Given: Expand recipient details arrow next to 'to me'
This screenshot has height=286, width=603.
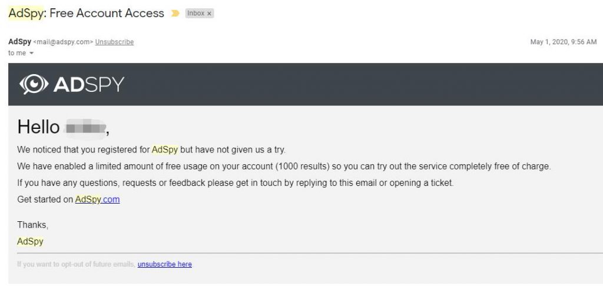Looking at the screenshot, I should click(32, 53).
